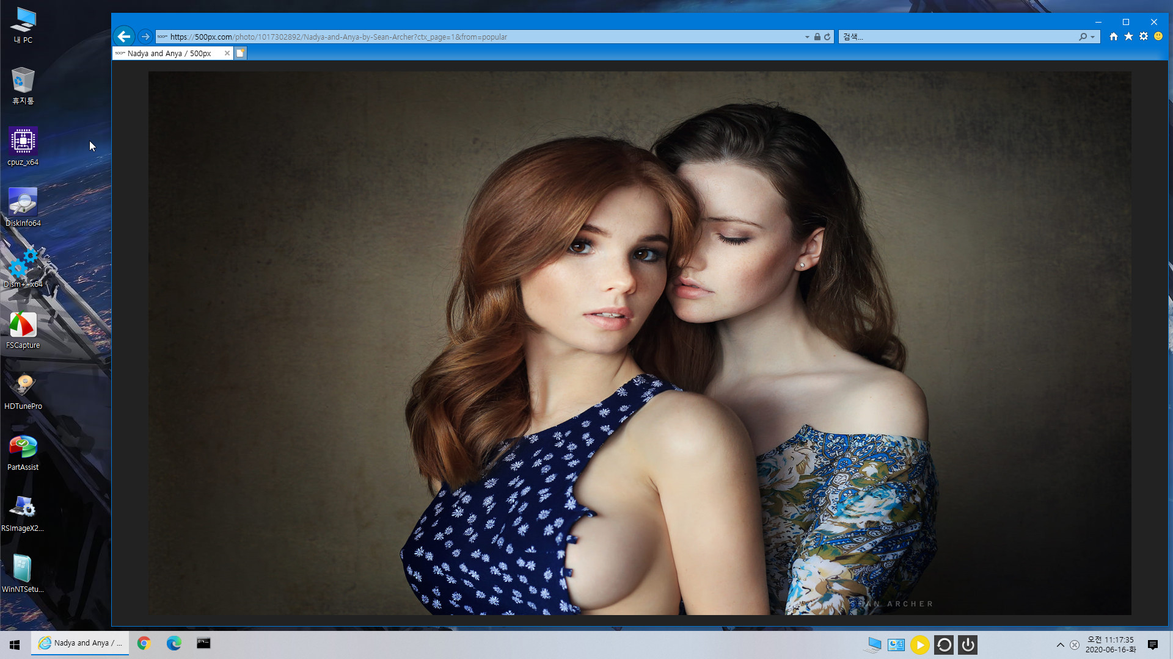Click the magnifier search icon

(1083, 37)
